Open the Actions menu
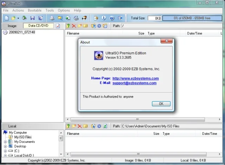 coord(18,10)
